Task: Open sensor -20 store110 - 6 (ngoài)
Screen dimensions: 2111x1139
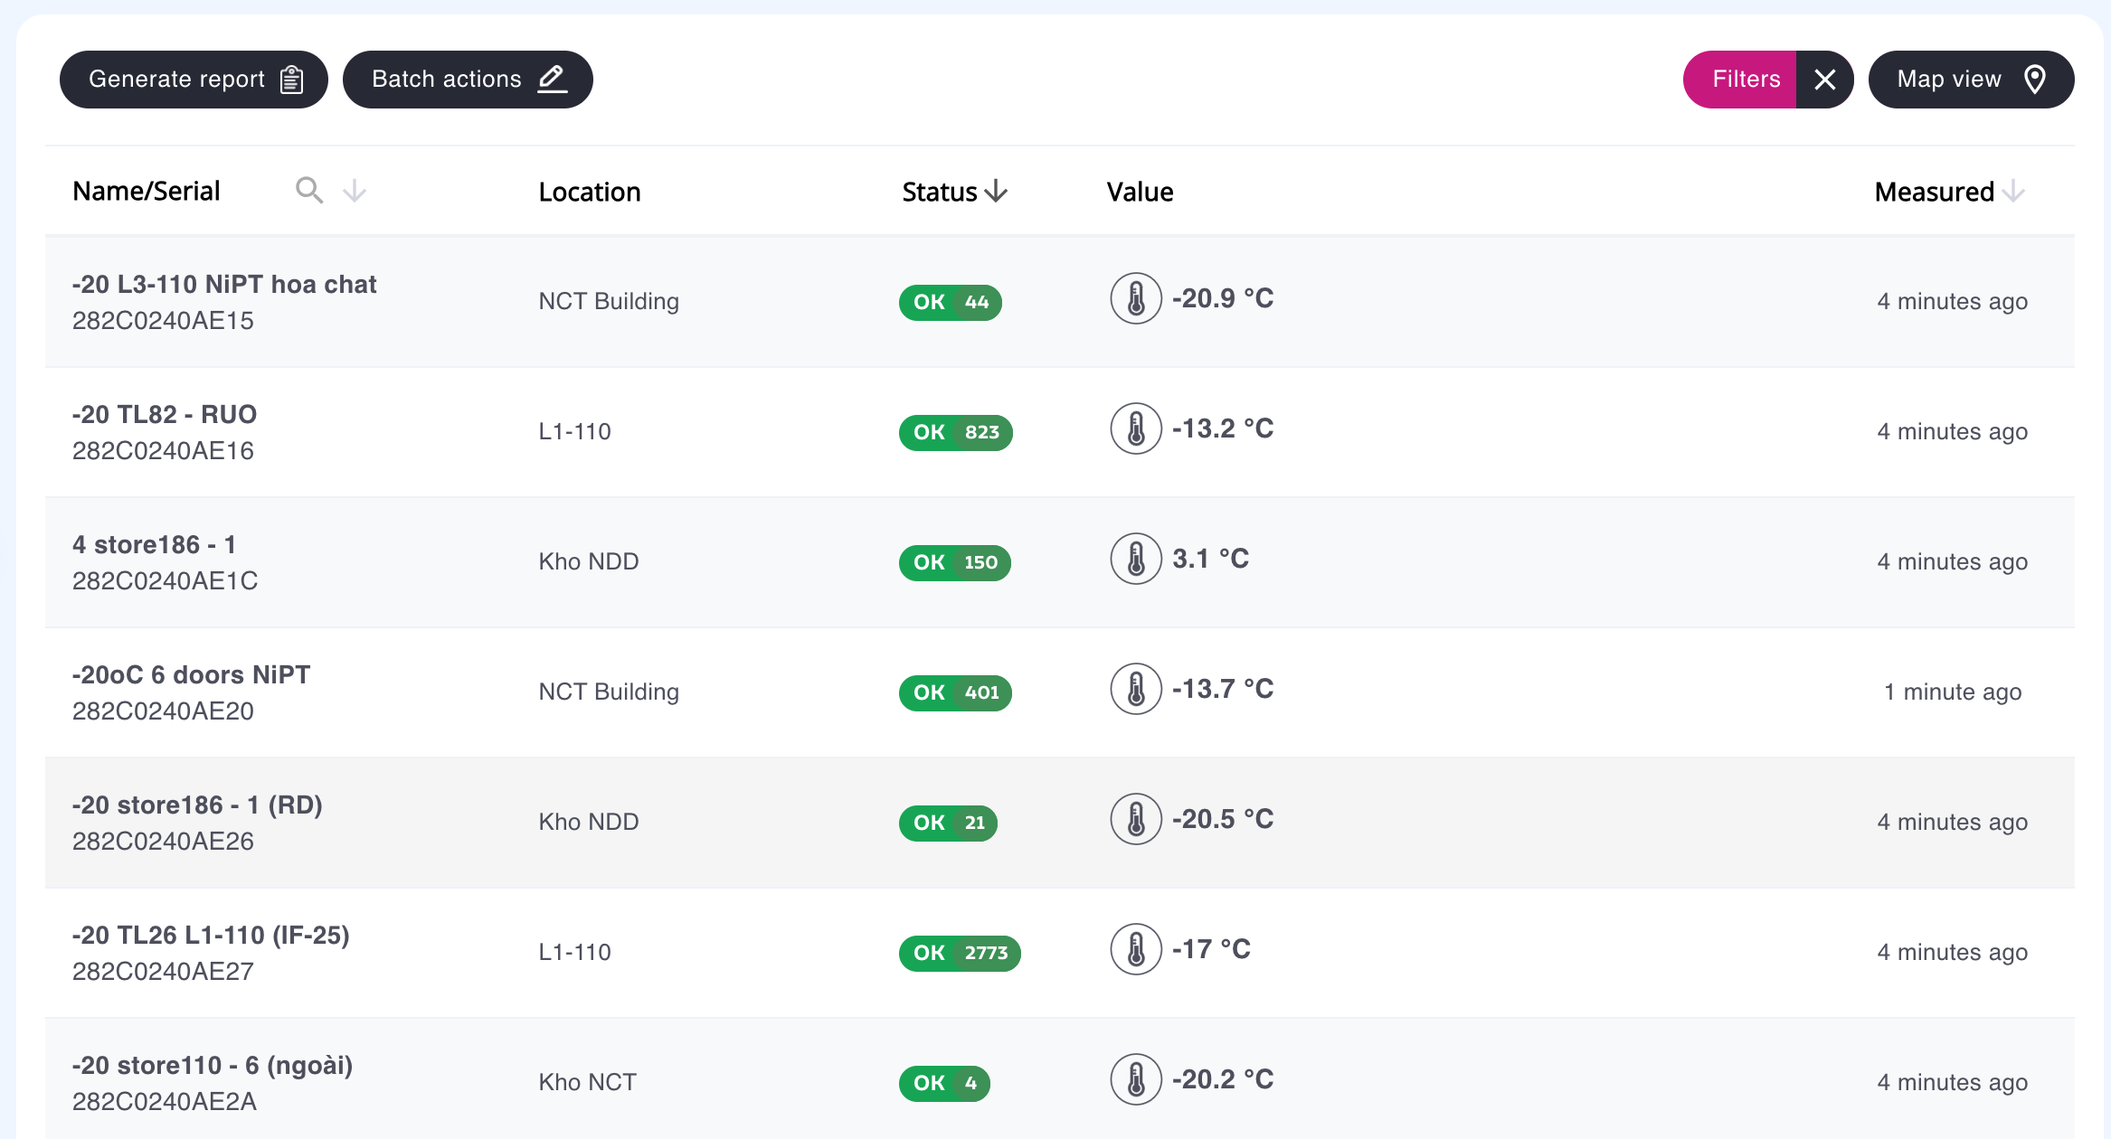Action: (213, 1065)
